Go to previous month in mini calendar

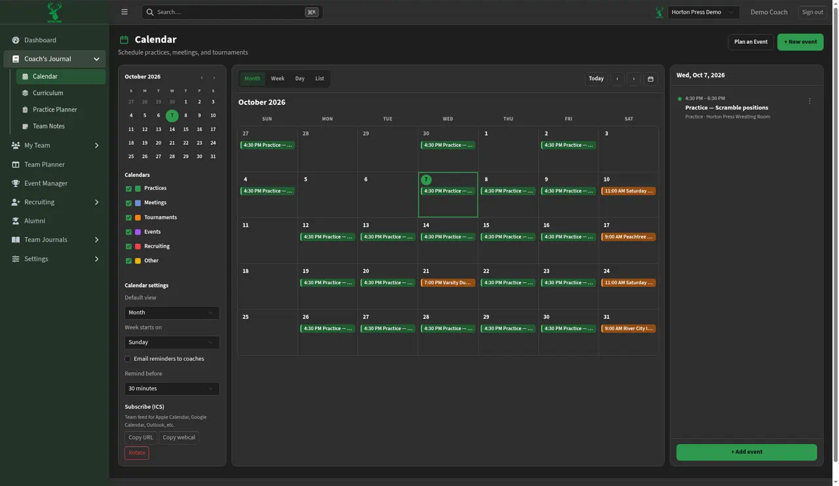202,77
